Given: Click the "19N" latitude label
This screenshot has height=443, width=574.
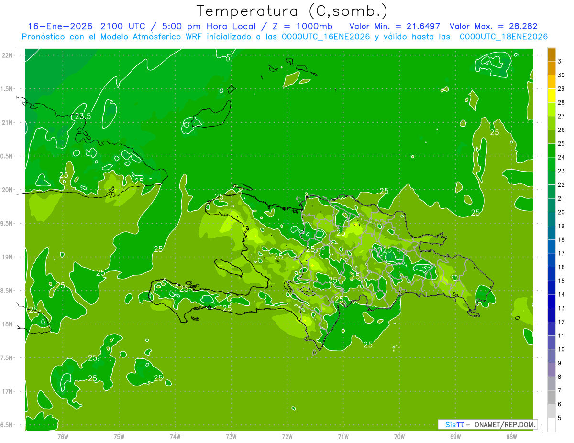Looking at the screenshot, I should (x=7, y=257).
